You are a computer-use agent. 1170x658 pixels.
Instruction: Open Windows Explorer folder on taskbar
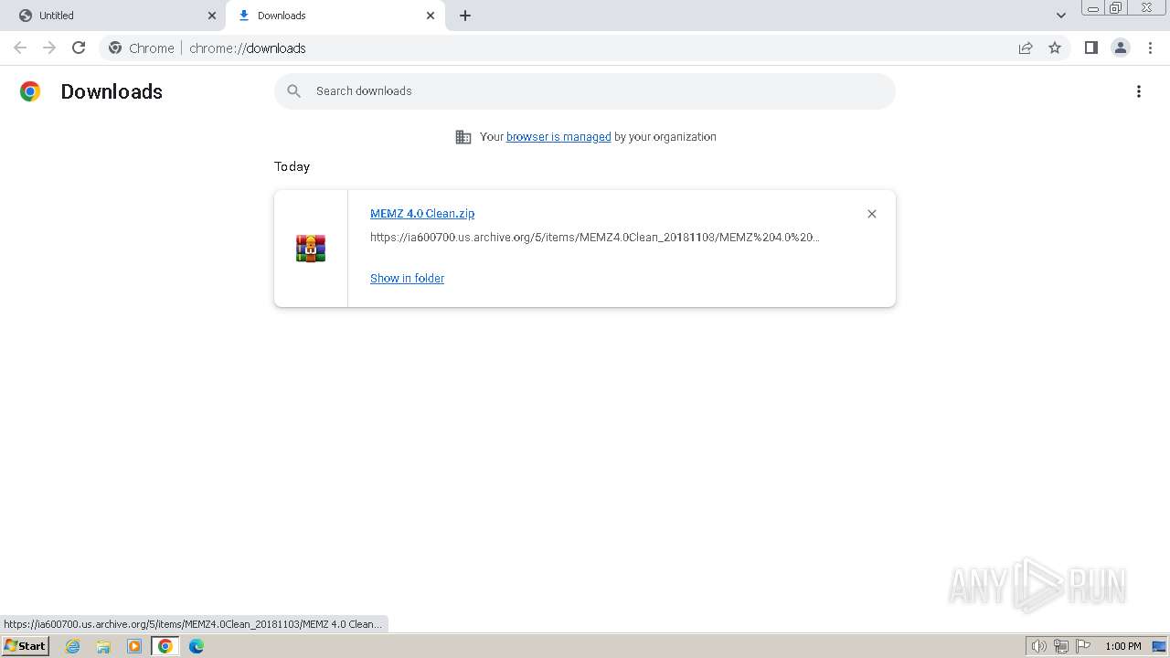[x=103, y=646]
